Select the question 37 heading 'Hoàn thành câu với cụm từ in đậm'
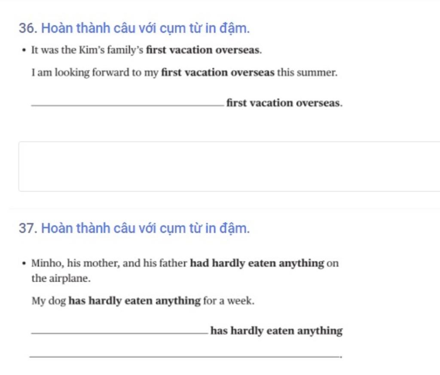 145,229
